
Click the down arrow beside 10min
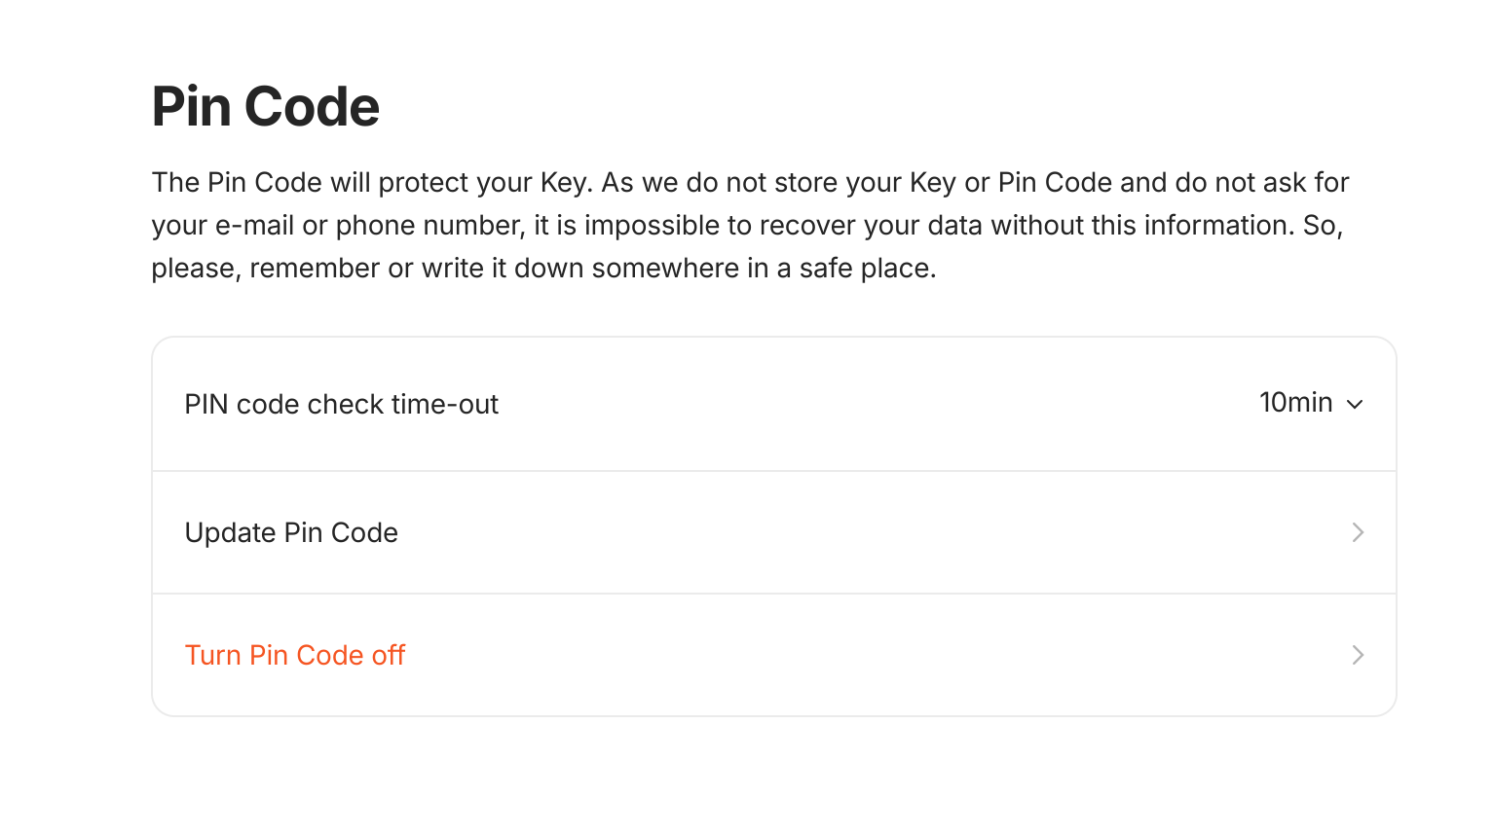[x=1355, y=405]
